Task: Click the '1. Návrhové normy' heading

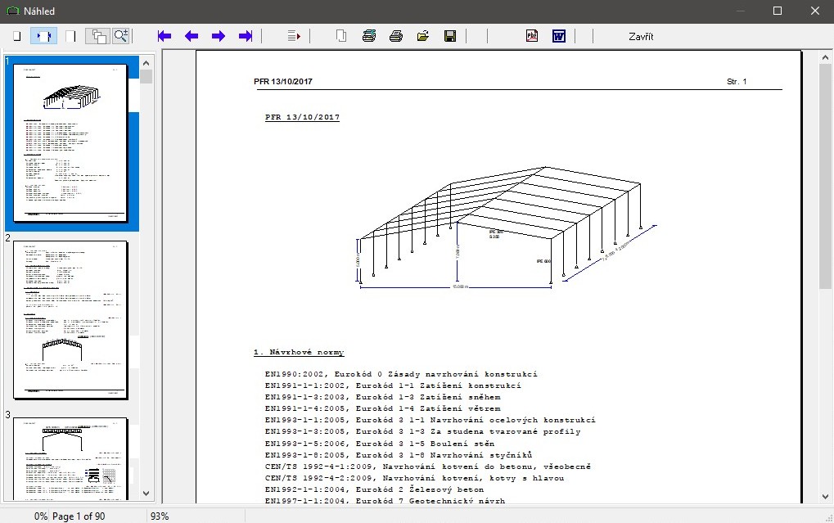Action: click(299, 352)
